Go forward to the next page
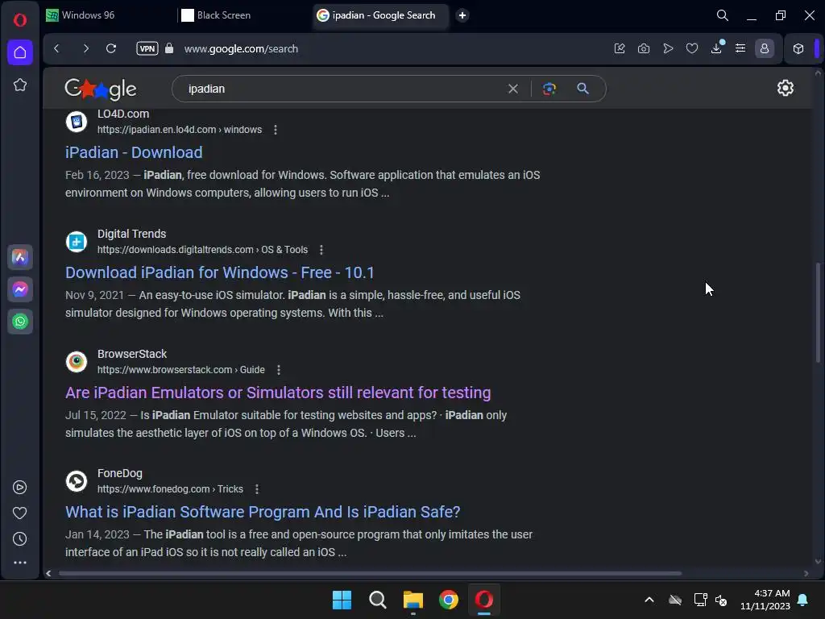 click(x=85, y=48)
